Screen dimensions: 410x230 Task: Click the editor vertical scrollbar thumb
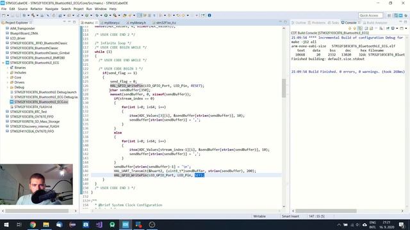[x=284, y=88]
